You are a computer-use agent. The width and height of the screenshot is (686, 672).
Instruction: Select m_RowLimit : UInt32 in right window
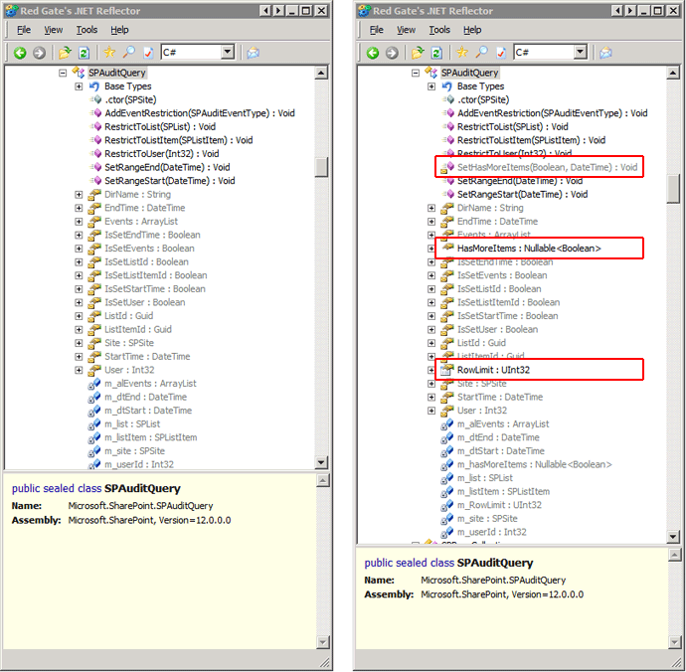point(499,505)
